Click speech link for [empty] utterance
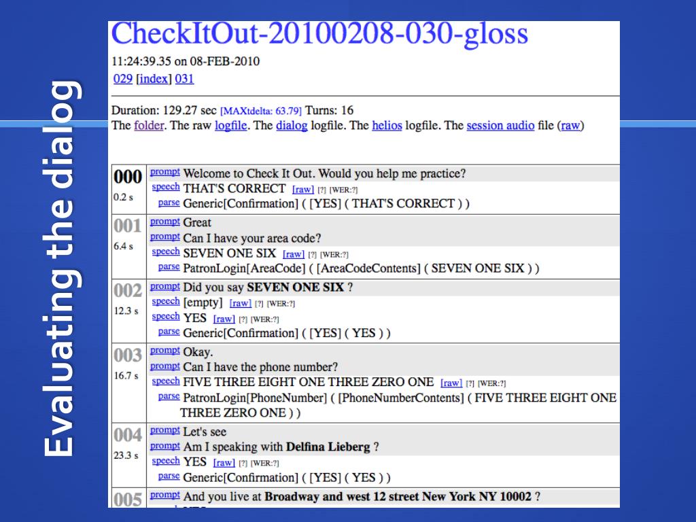Screen dimensions: 696x522 pos(166,301)
